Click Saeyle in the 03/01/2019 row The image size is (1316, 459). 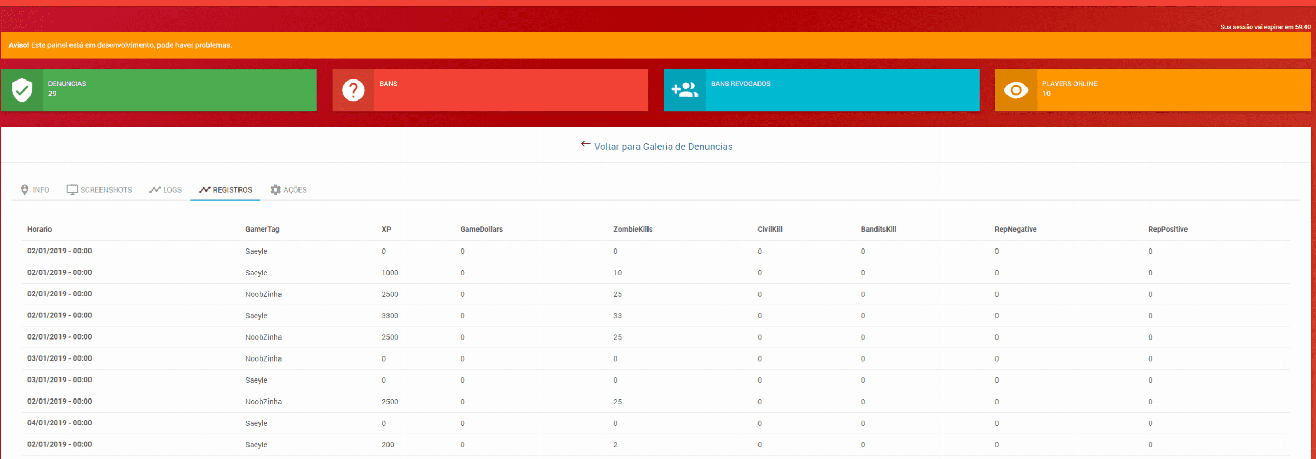click(256, 380)
